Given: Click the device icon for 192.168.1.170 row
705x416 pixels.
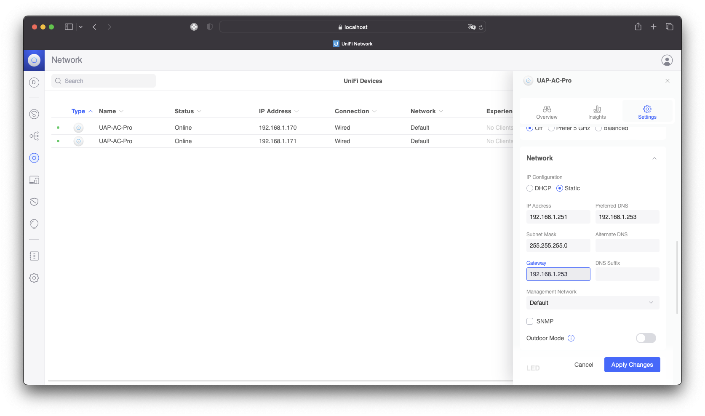Looking at the screenshot, I should click(x=78, y=128).
